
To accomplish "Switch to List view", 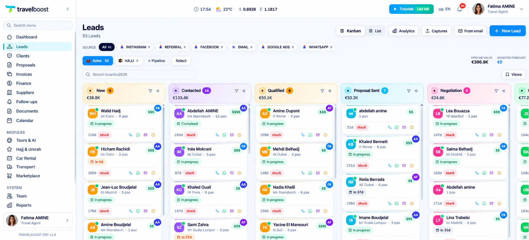I will point(375,31).
